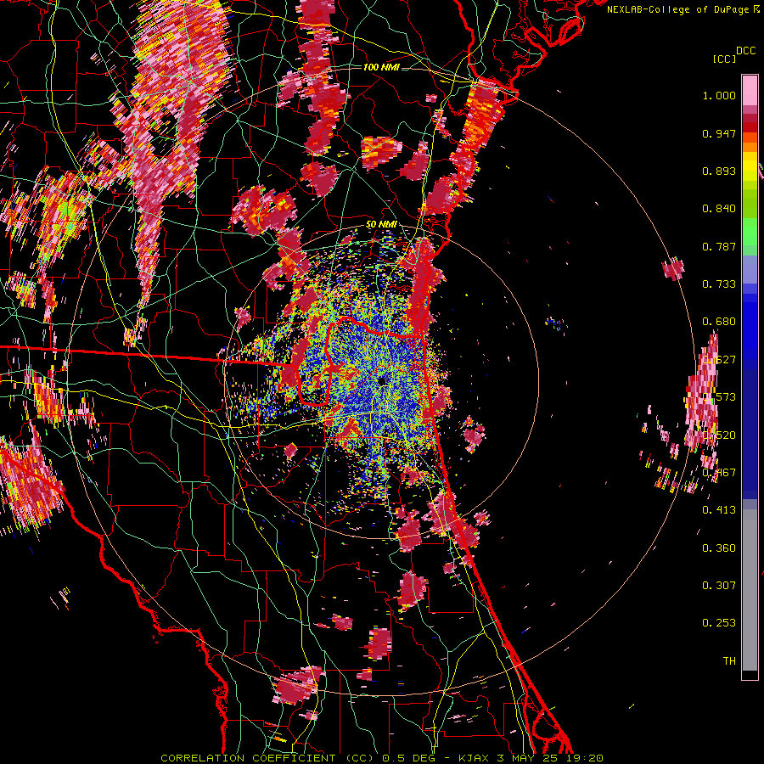Click the 0.360 scale value

(x=719, y=548)
